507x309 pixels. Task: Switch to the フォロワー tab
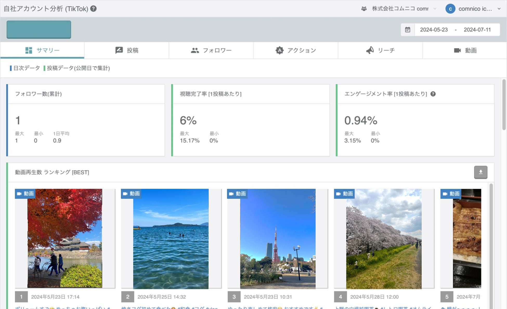tap(211, 50)
